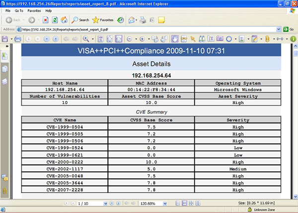Click vertical scrollbar down arrow
298x213 pixels.
[x=296, y=197]
